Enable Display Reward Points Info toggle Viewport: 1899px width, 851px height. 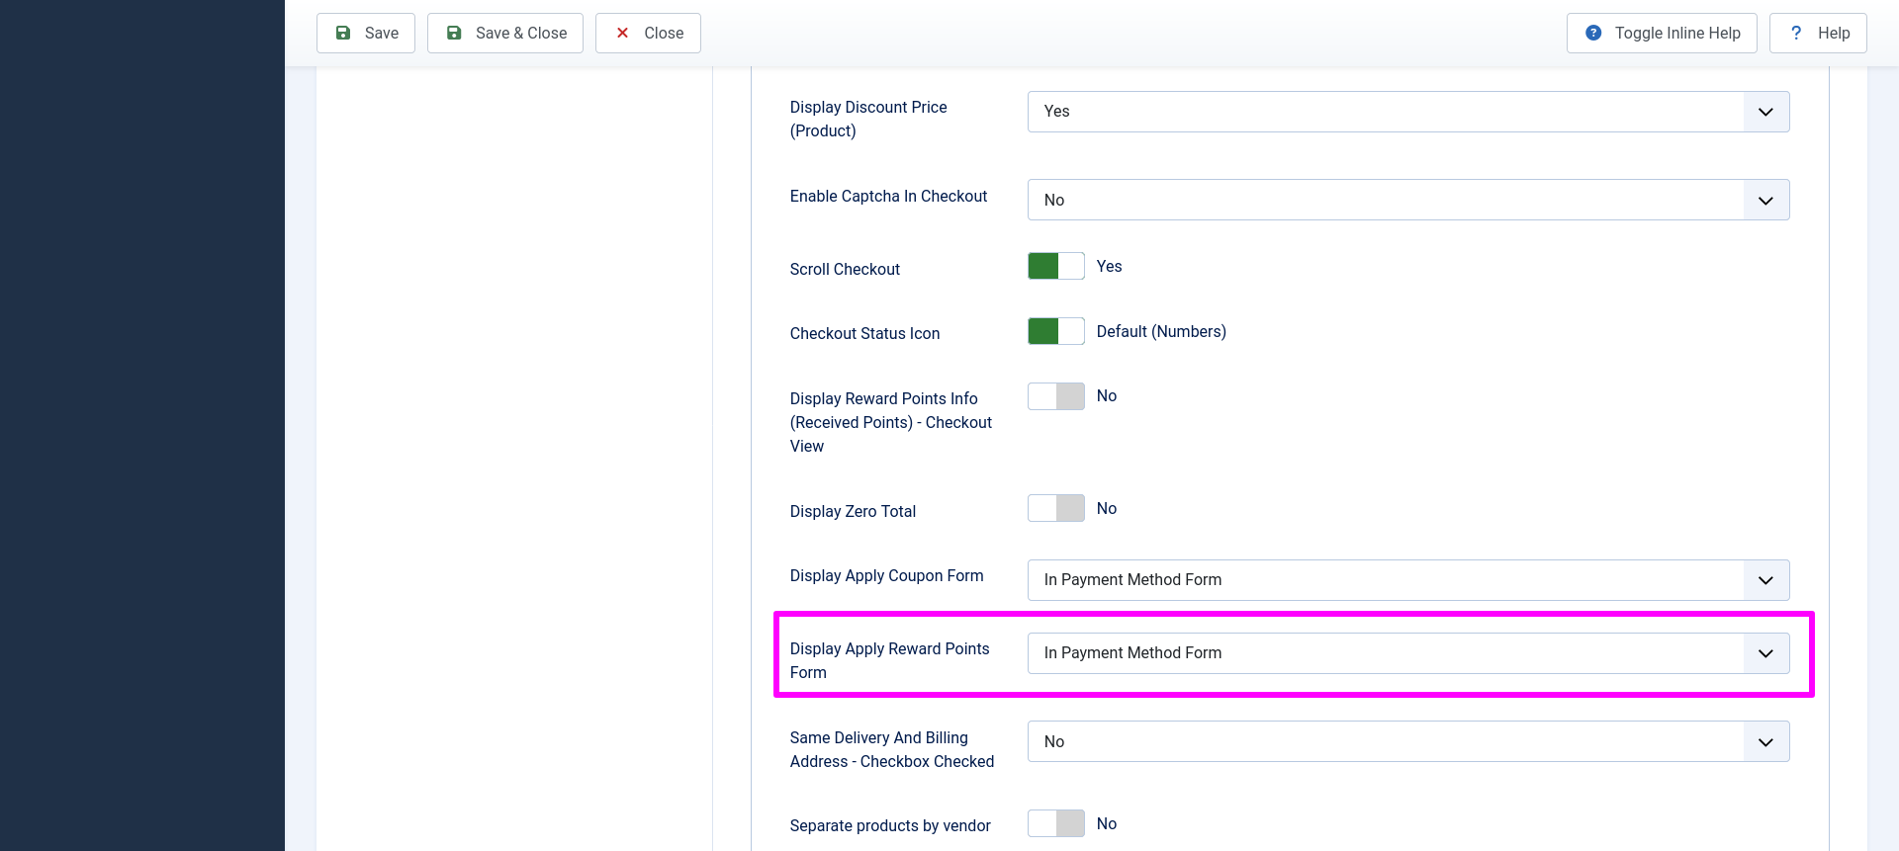click(1055, 396)
